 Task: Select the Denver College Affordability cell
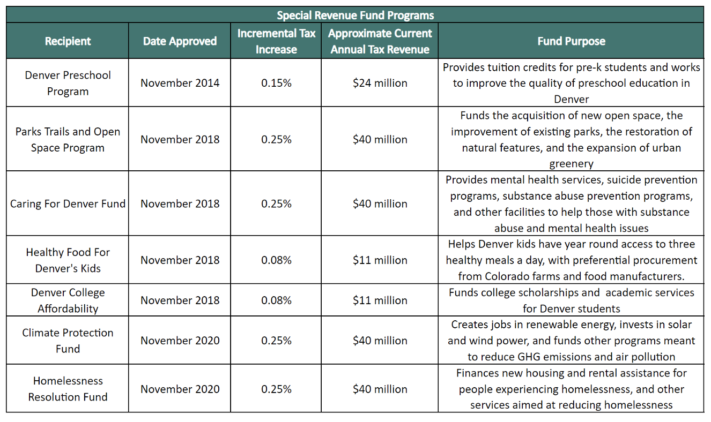[x=68, y=300]
